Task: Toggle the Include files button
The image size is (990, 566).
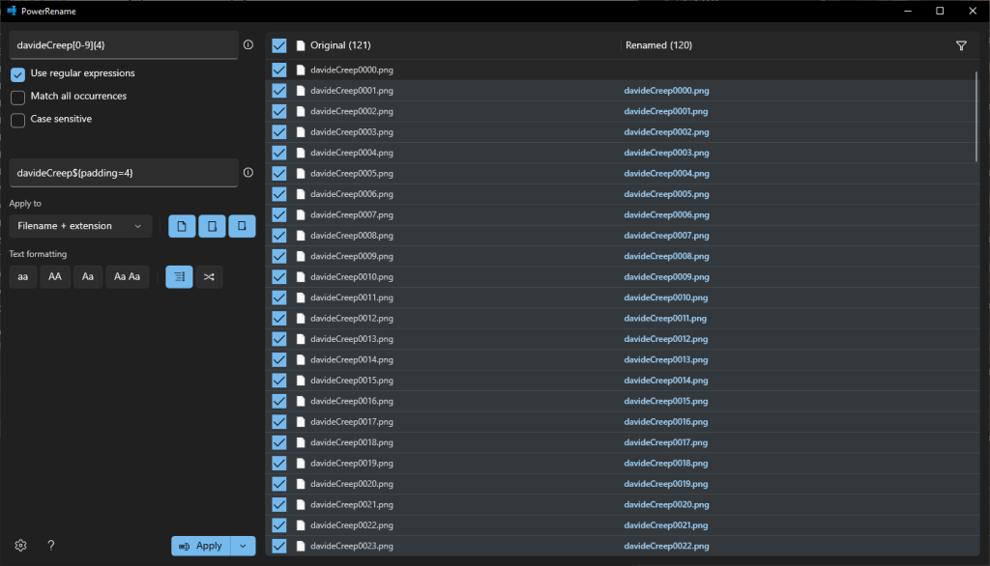Action: tap(182, 226)
